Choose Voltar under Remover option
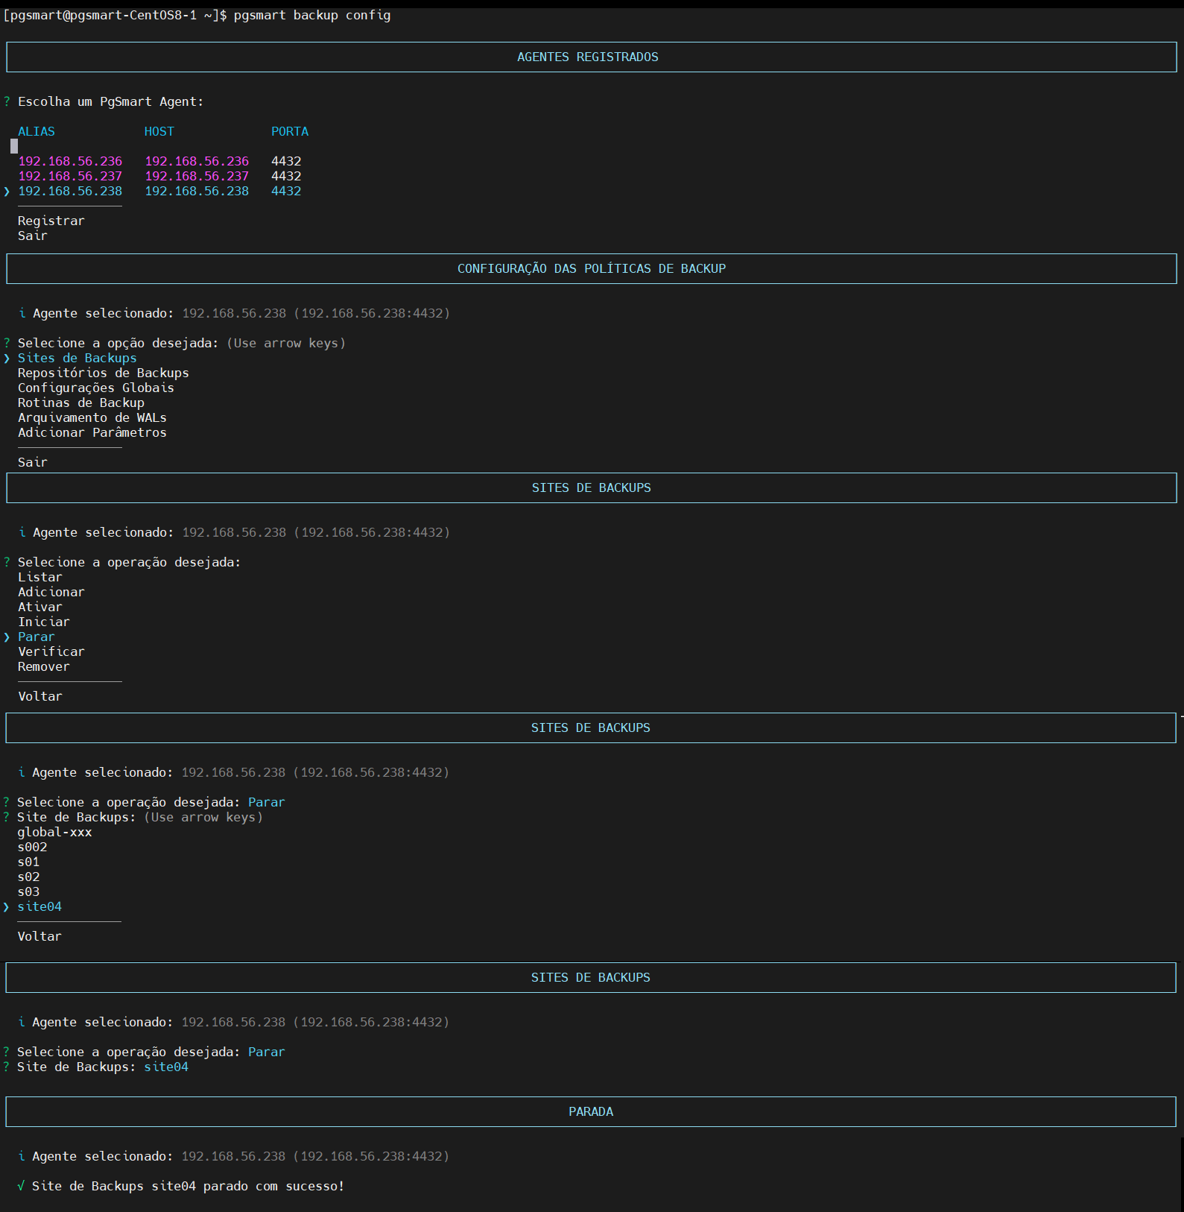The image size is (1184, 1212). 40,696
